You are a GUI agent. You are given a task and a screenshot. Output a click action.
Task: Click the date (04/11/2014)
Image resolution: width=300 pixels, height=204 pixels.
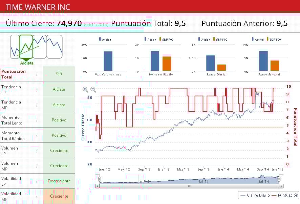96,24
